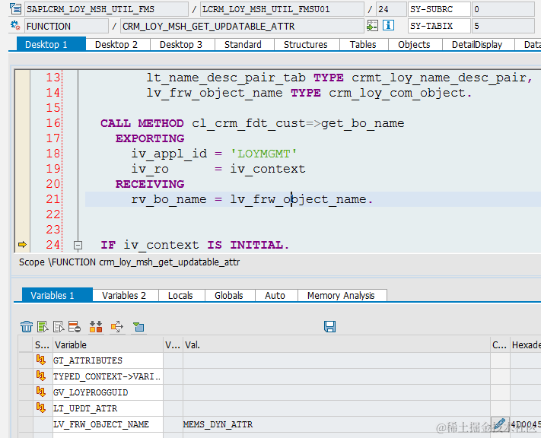
Task: Click the status icon for GV_LOYPROGGUID
Action: 41,392
